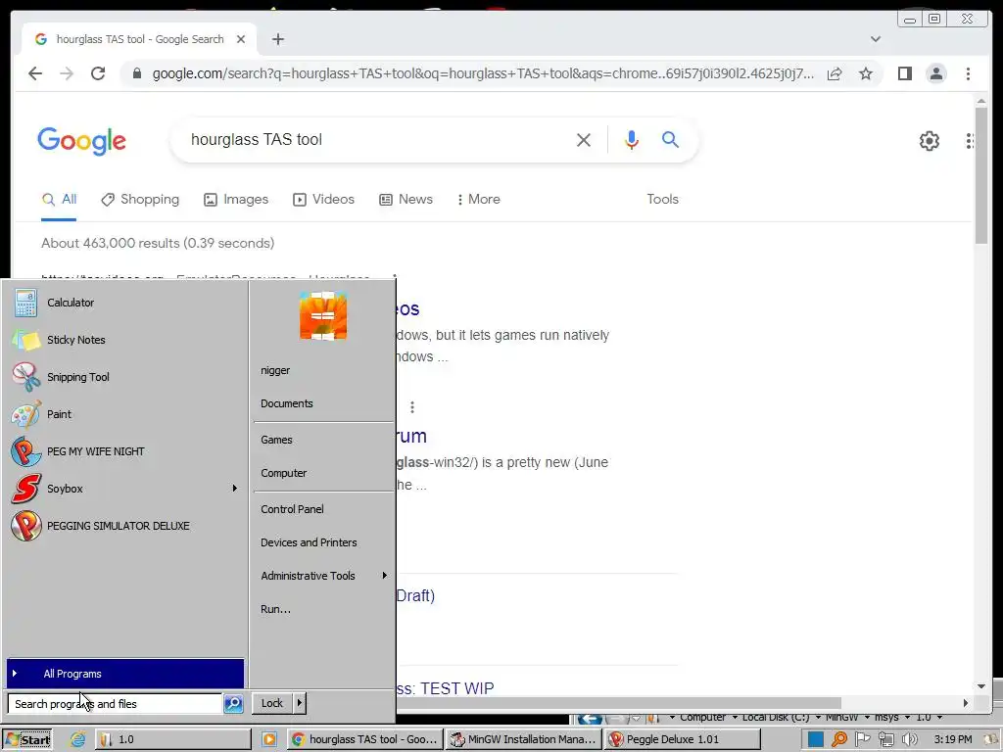Screen dimensions: 1003x752
Task: Reload the Google search page
Action: click(x=98, y=73)
